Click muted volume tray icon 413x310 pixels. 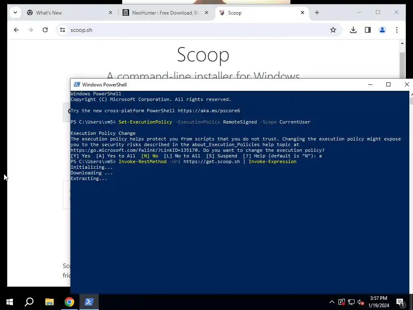coord(361,302)
